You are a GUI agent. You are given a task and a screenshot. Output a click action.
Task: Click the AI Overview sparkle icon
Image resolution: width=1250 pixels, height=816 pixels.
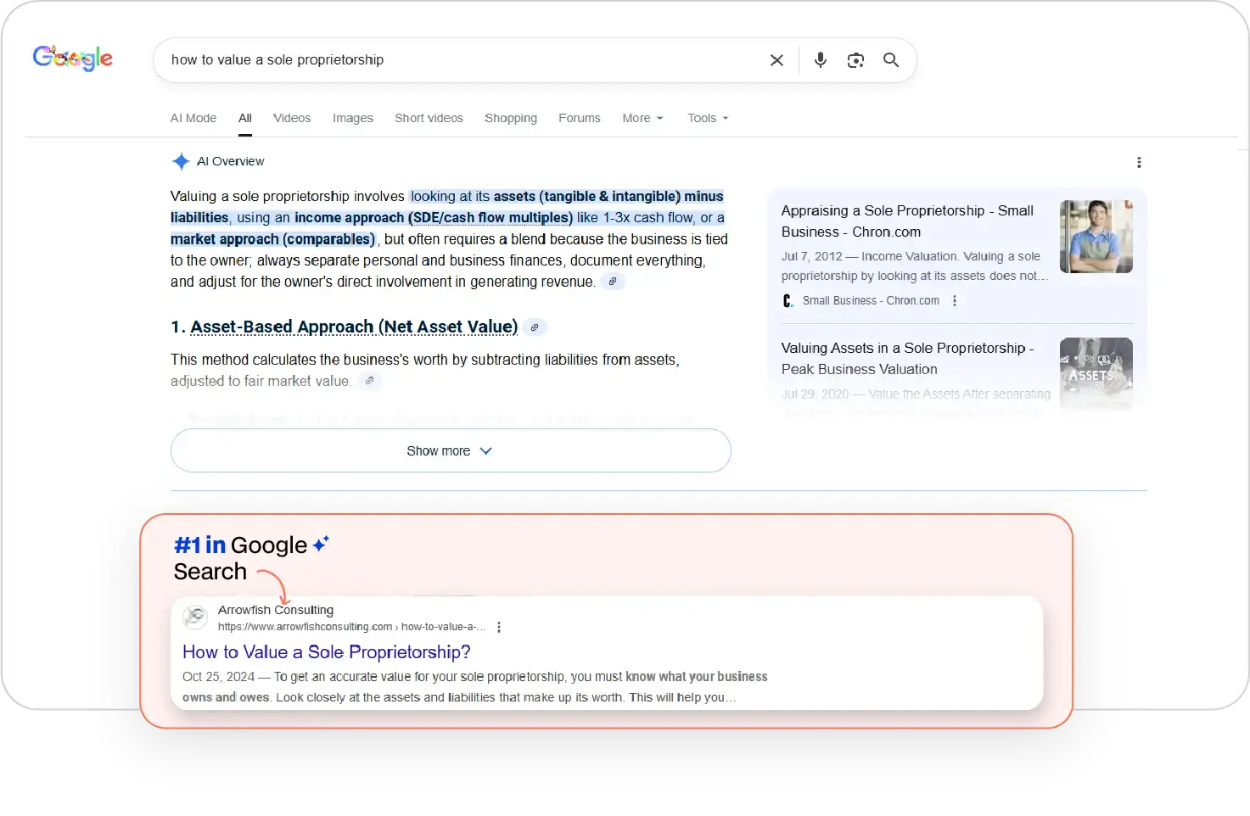pyautogui.click(x=181, y=161)
